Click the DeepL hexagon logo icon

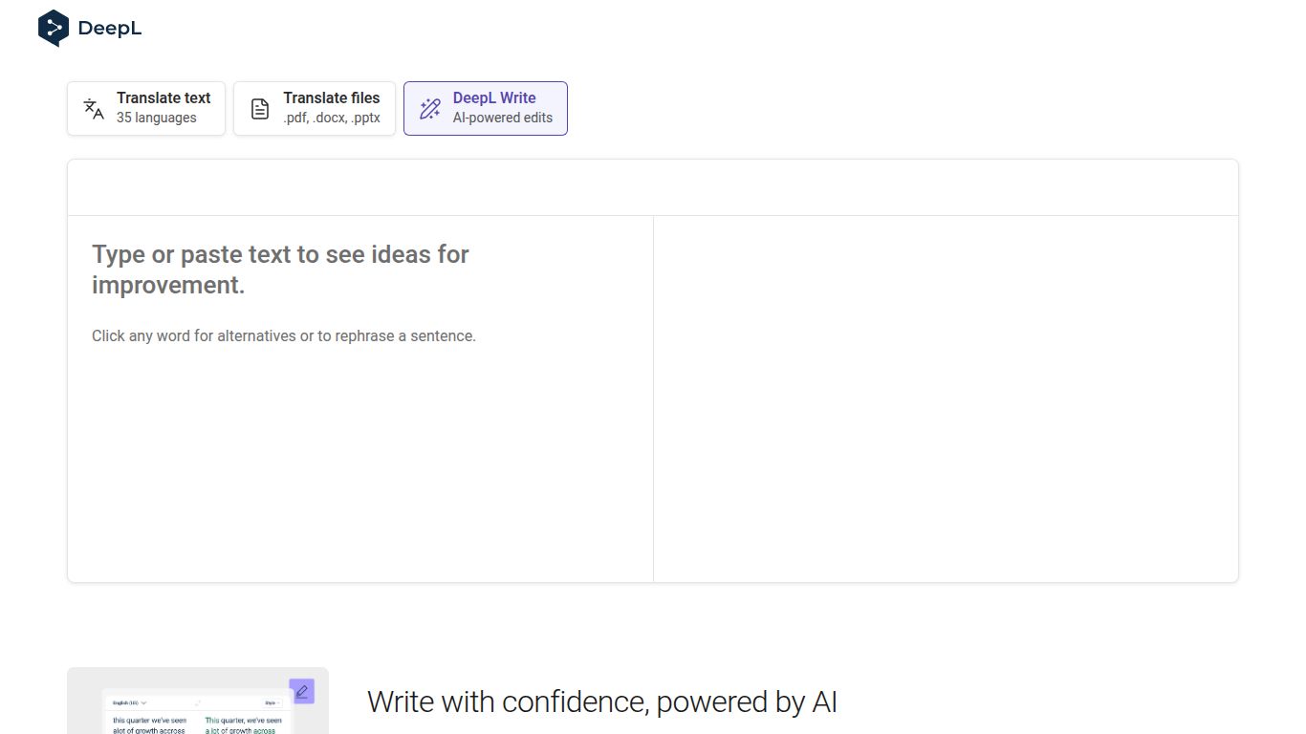54,28
